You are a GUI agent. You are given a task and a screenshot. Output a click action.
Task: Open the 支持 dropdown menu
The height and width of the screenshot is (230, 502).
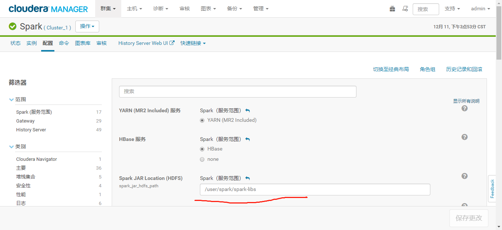point(452,8)
